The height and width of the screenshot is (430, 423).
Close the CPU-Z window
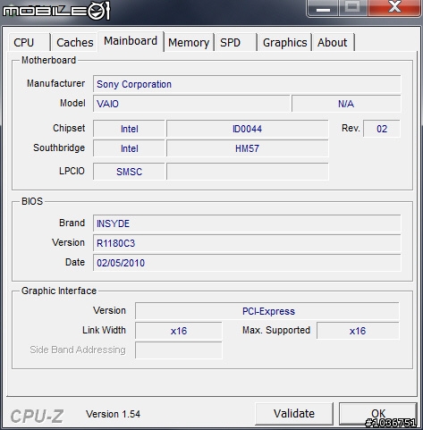pos(394,7)
